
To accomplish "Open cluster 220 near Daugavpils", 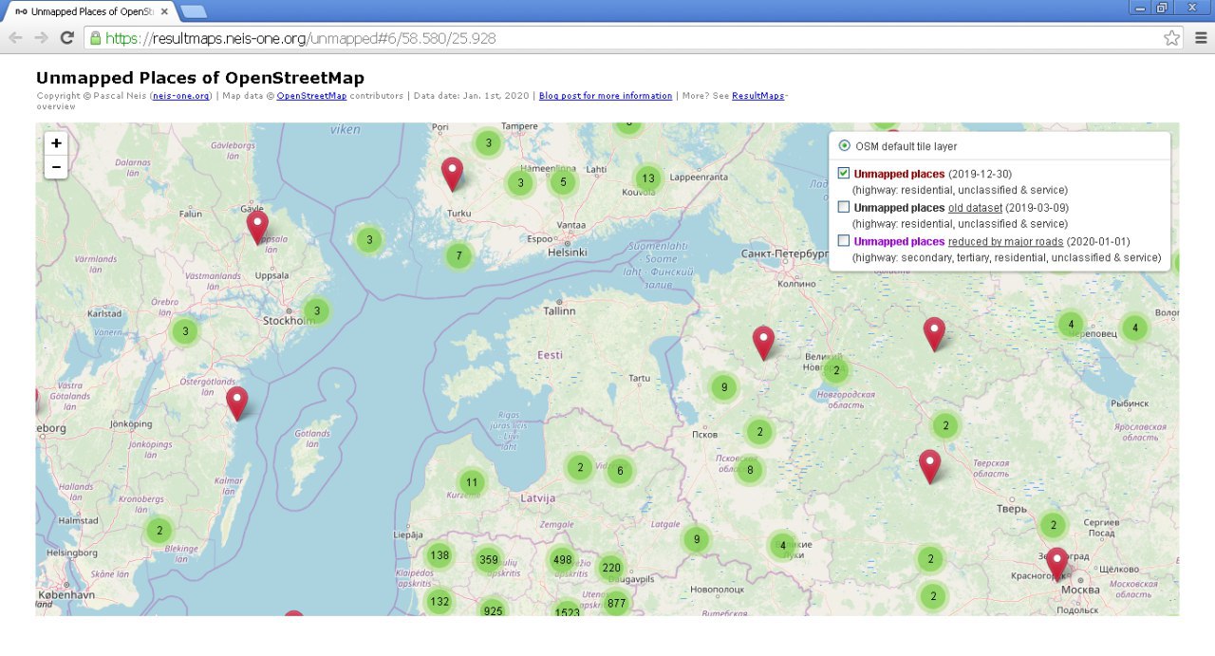I will tap(610, 568).
